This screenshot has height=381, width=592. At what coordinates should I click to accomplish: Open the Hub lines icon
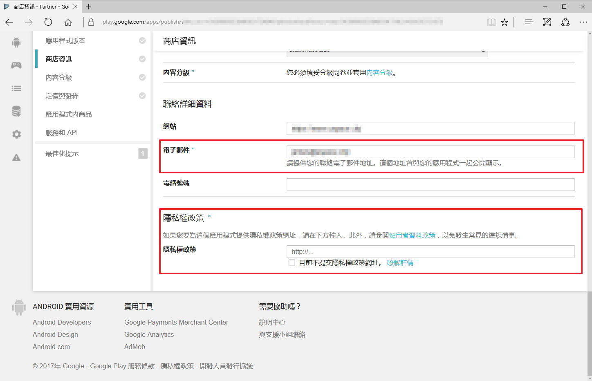529,22
